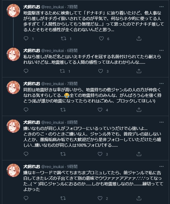Like the first tweet with 6 likes
This screenshot has width=170, height=204.
coord(101,39)
